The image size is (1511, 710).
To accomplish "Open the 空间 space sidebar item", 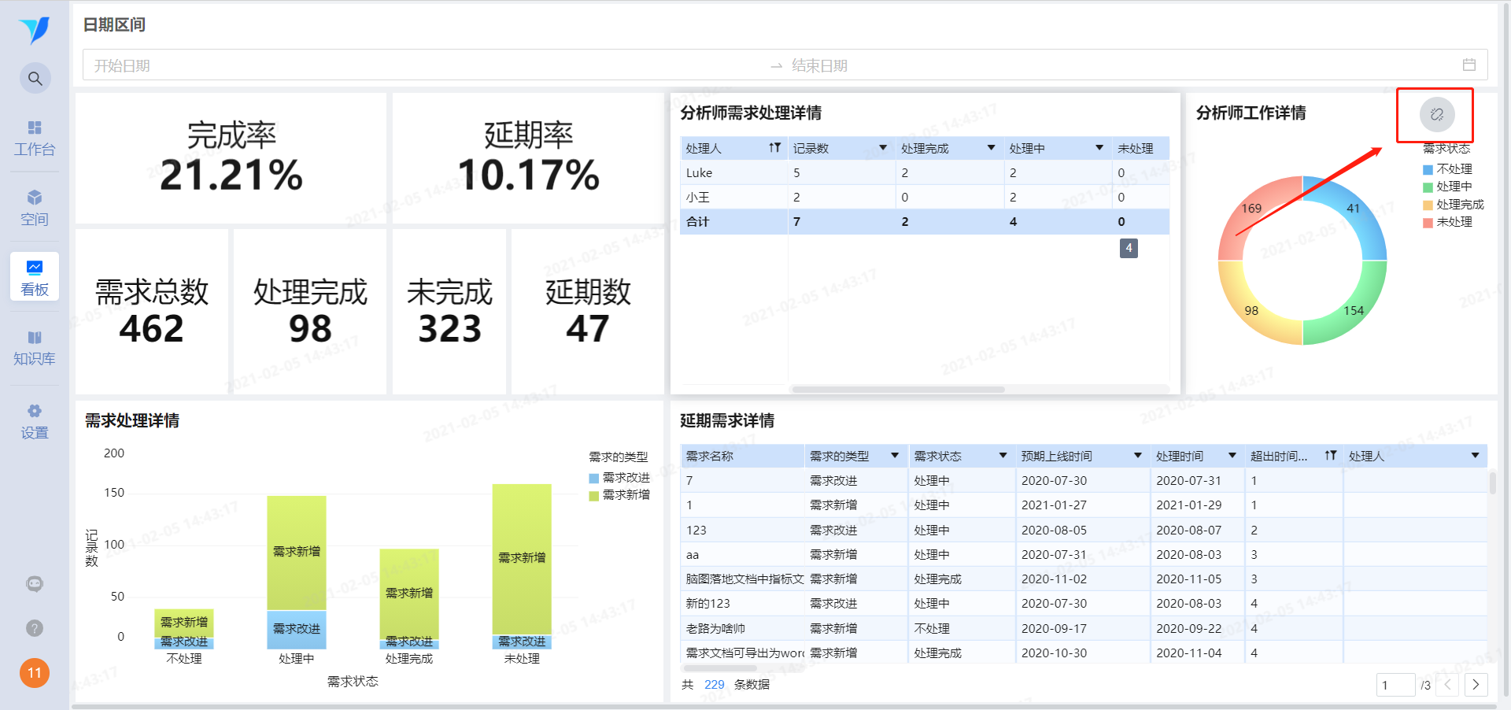I will pos(35,208).
